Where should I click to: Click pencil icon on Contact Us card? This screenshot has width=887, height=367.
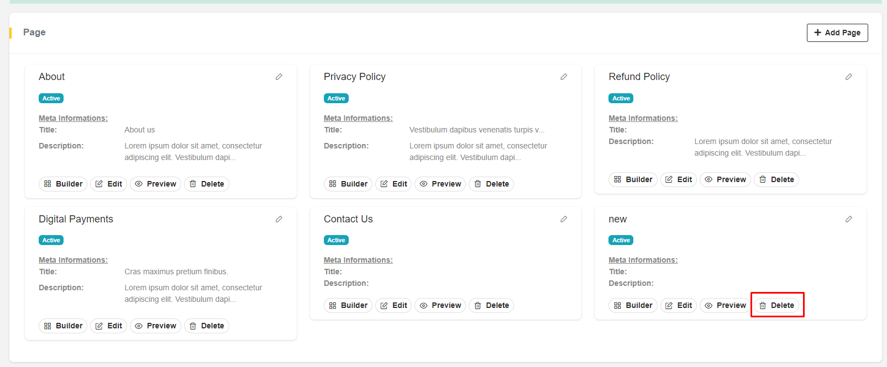[x=564, y=219]
